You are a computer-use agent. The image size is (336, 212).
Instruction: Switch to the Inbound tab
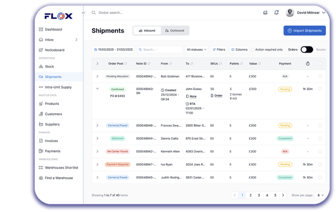(x=147, y=30)
